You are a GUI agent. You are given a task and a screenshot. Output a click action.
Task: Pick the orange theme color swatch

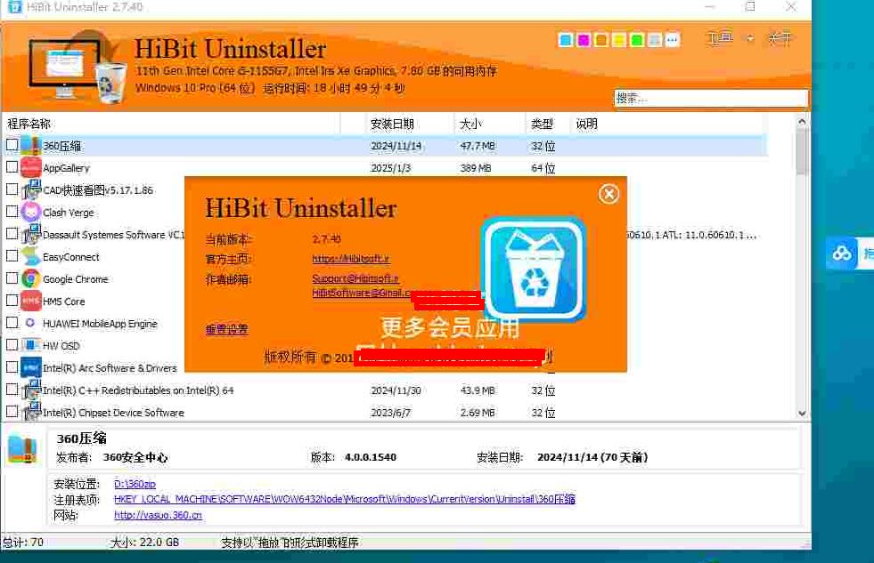click(x=601, y=40)
